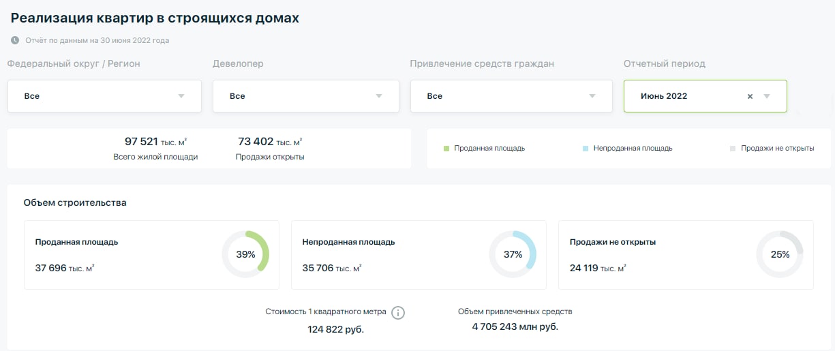Click the info icon beside square meter cost

coord(399,313)
